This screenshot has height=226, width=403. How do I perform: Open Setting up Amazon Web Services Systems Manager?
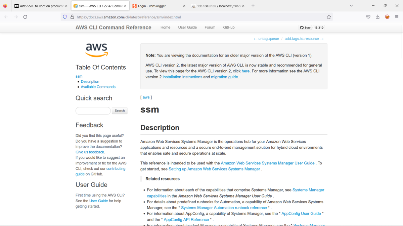pos(214,169)
